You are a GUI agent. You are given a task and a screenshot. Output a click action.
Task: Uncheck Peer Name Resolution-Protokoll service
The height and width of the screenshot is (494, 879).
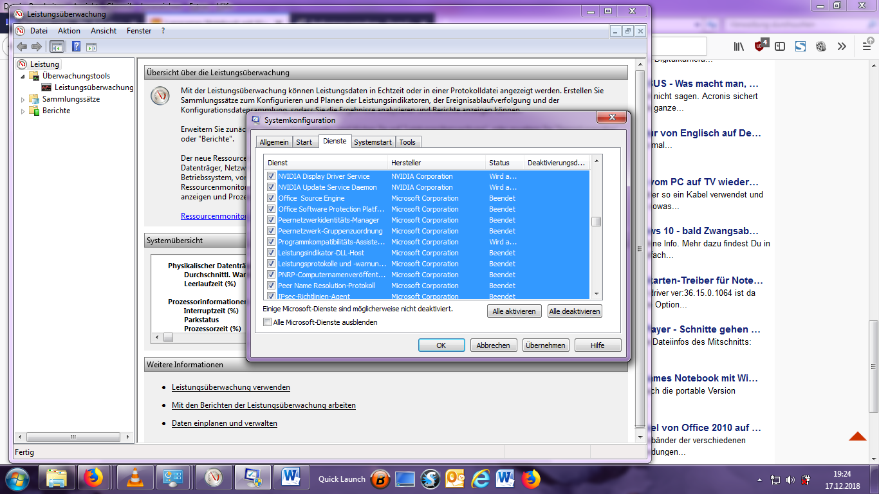click(x=272, y=286)
